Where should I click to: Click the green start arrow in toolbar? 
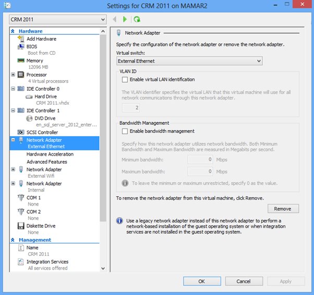tap(125, 19)
